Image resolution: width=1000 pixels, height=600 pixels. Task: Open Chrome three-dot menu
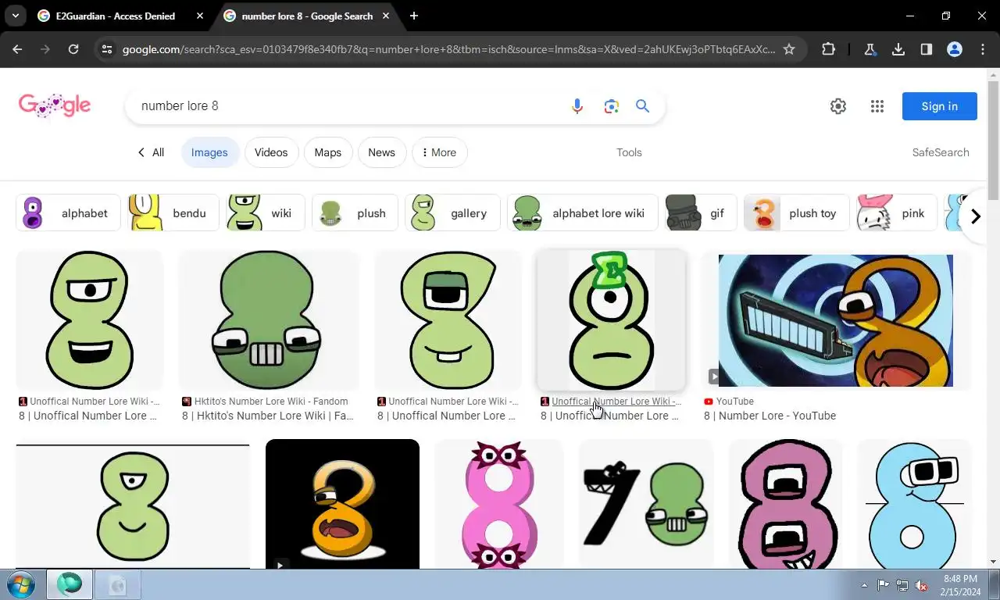(x=983, y=49)
